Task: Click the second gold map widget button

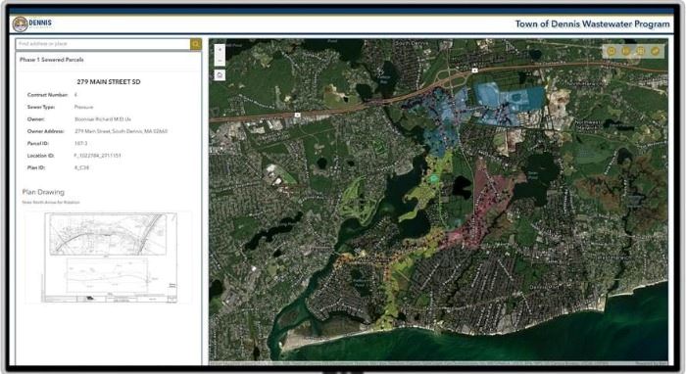Action: [x=626, y=51]
